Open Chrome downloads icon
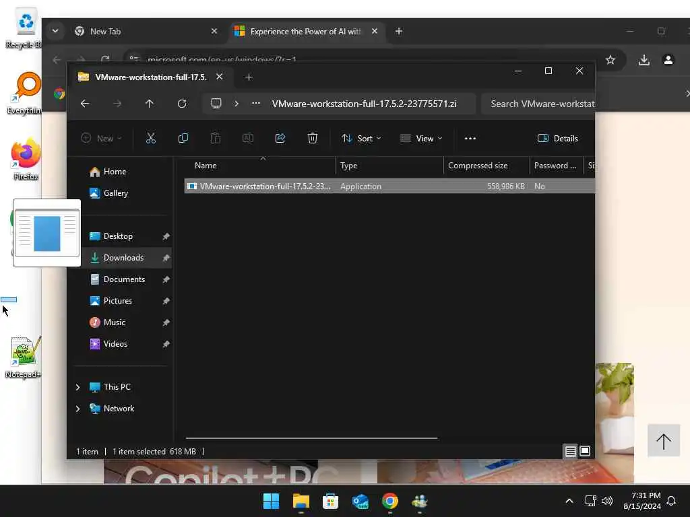 (644, 60)
